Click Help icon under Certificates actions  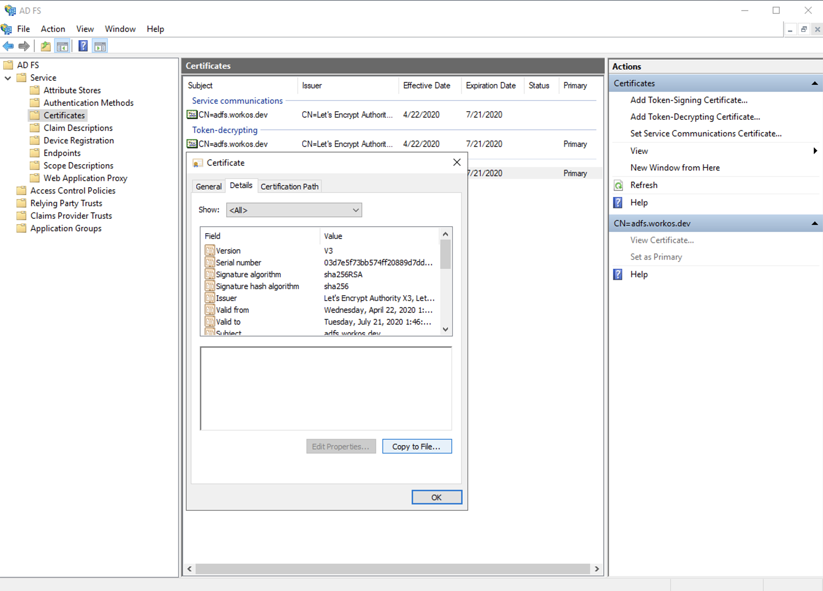point(618,203)
